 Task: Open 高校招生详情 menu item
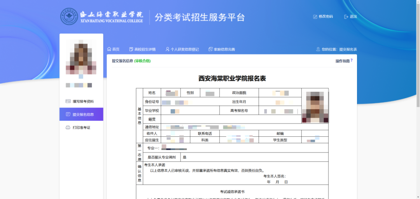pyautogui.click(x=145, y=49)
